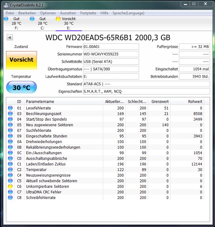Select drive C: tab with Gut status
This screenshot has width=215, height=227.
42,23
